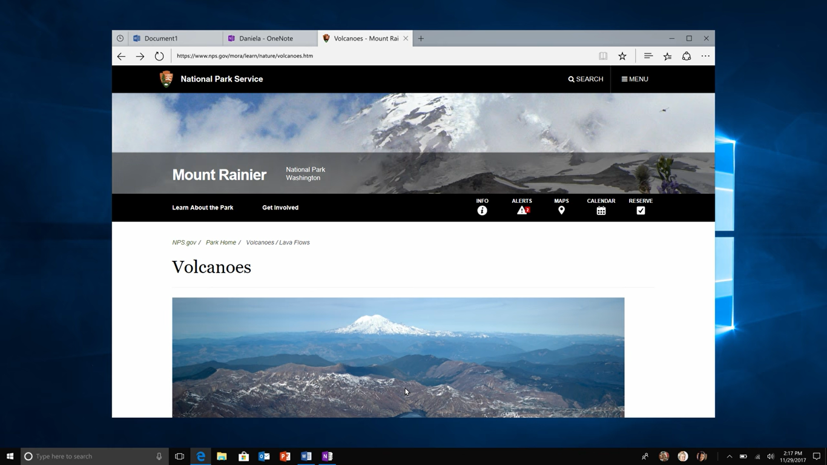
Task: Click the Learn About the Park link
Action: pos(202,207)
